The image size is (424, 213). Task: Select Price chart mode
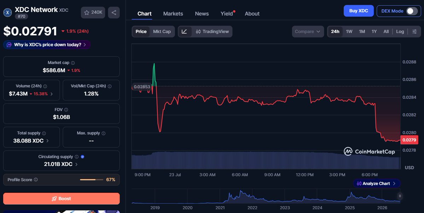[x=141, y=31]
